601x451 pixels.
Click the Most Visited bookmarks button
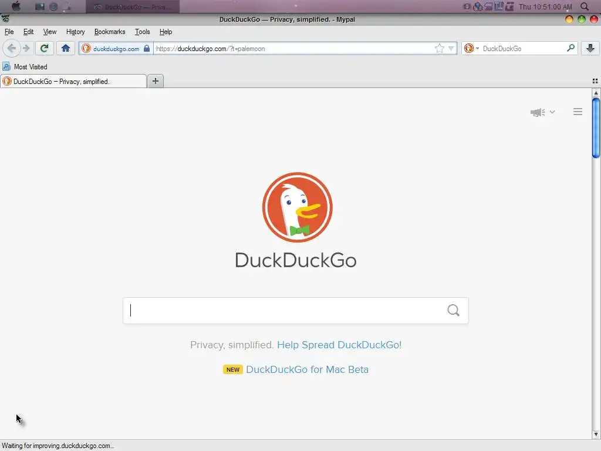[x=25, y=67]
